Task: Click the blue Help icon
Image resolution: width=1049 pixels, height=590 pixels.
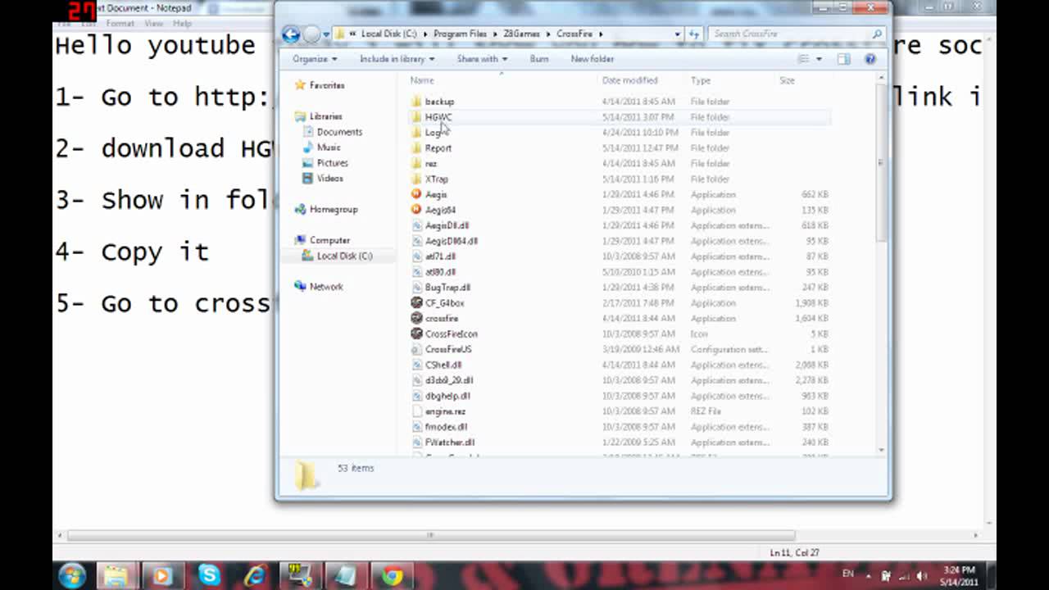Action: coord(870,59)
